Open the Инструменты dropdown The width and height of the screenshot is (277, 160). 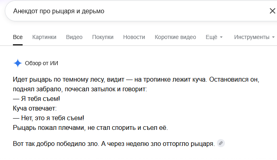coord(254,37)
